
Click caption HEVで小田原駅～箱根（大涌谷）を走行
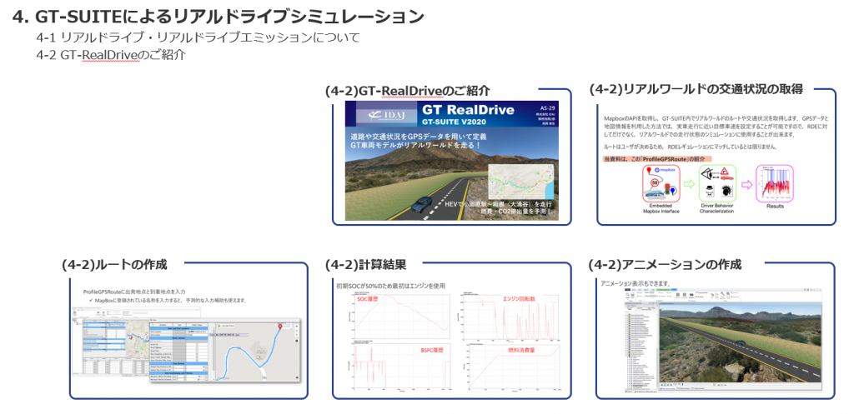pyautogui.click(x=500, y=205)
